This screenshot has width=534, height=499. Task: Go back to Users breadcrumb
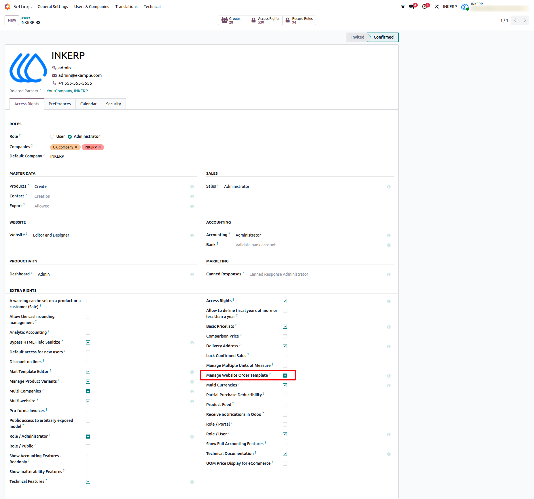tap(25, 18)
